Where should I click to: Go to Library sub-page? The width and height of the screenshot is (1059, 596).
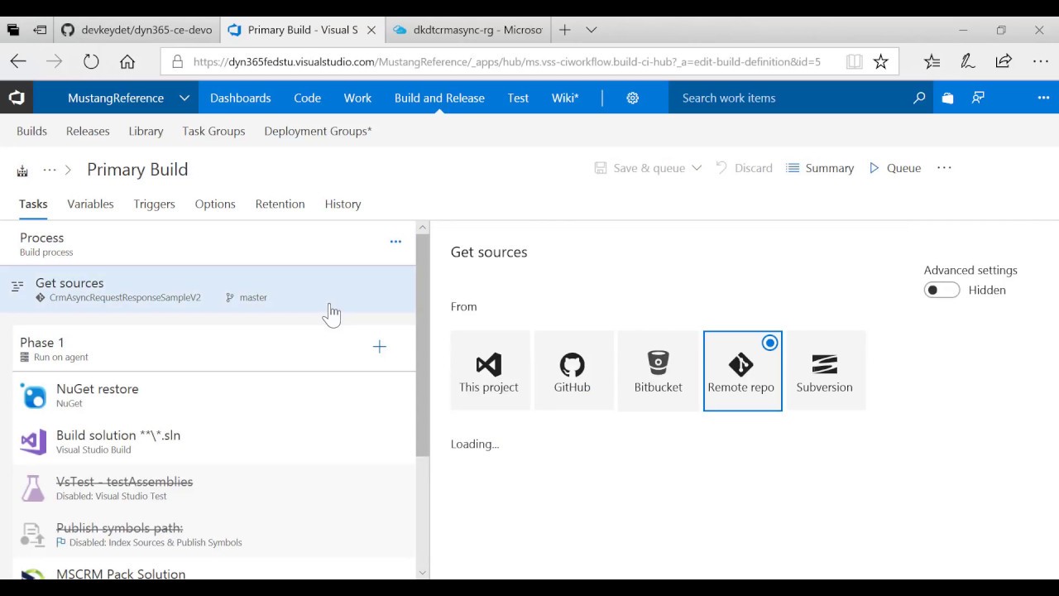(146, 131)
